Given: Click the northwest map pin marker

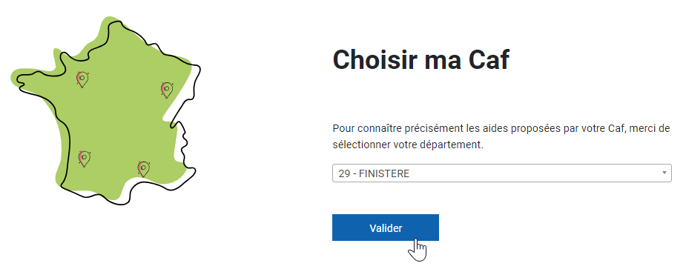Looking at the screenshot, I should click(x=82, y=79).
